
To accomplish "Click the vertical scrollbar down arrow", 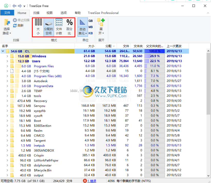I will point(208,176).
